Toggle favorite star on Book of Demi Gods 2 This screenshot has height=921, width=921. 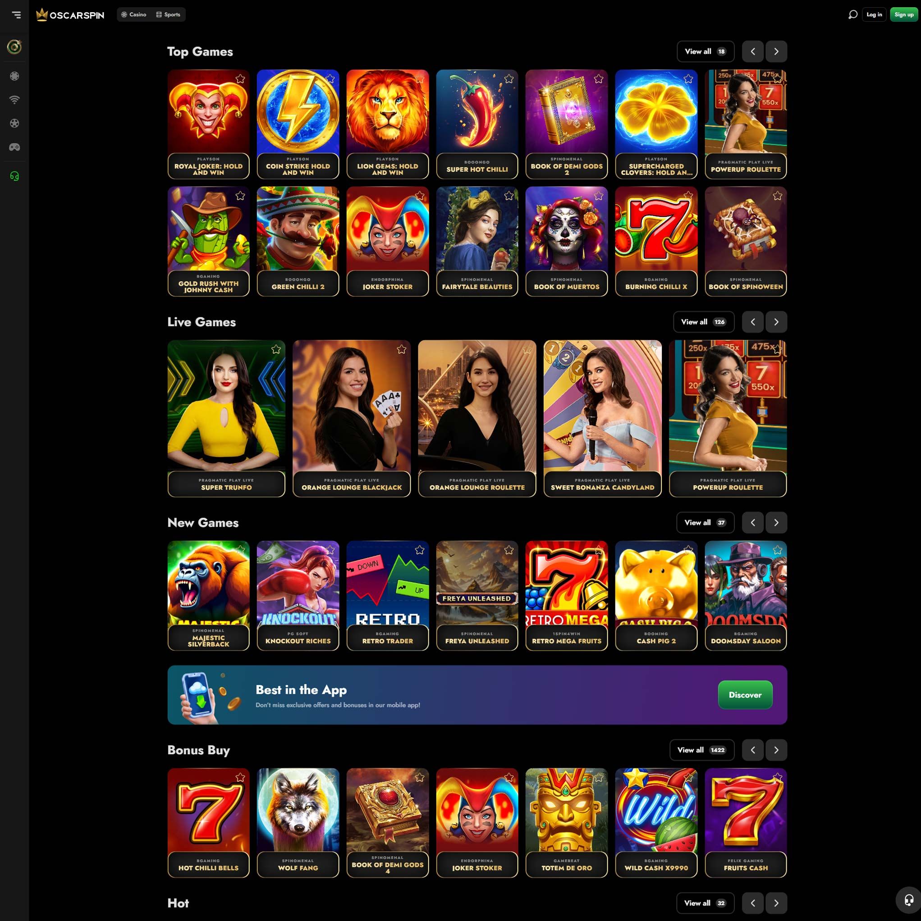598,79
